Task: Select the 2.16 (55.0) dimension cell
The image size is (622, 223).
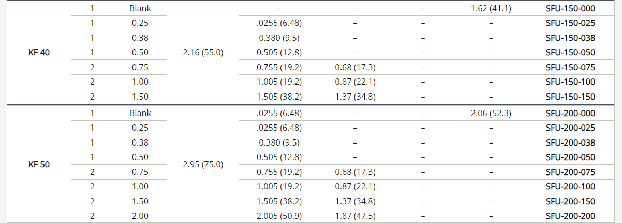Action: click(x=203, y=52)
